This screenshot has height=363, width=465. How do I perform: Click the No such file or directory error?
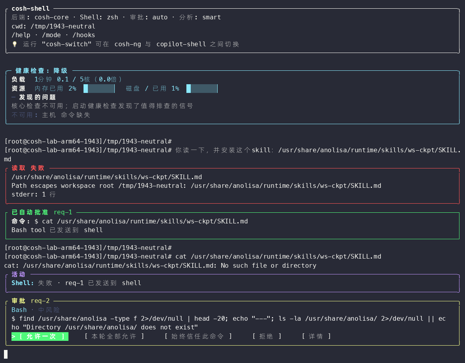(268, 265)
